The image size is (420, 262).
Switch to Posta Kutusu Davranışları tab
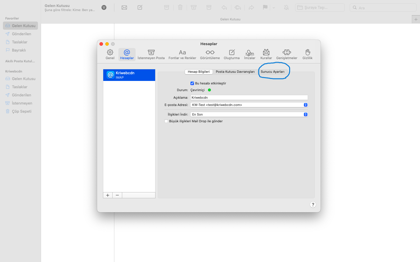point(235,72)
